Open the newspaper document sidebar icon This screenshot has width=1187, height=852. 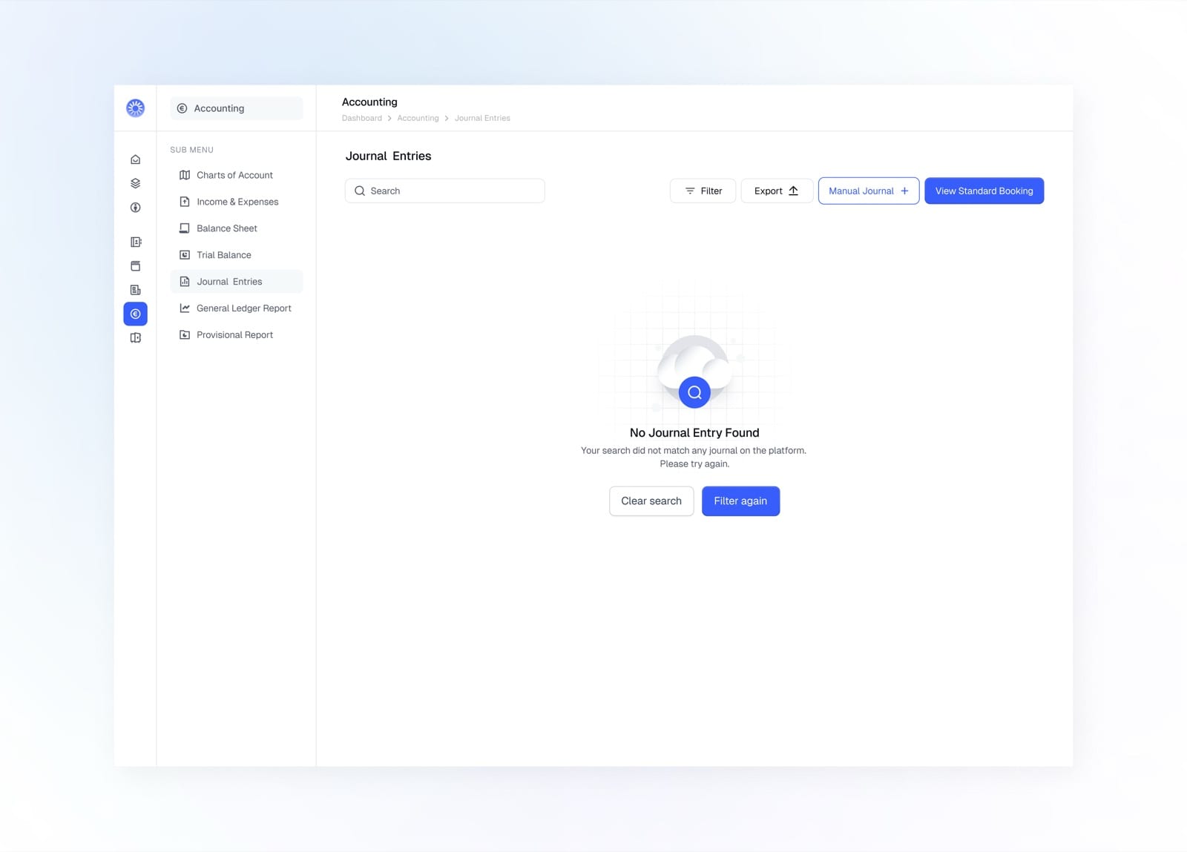135,290
